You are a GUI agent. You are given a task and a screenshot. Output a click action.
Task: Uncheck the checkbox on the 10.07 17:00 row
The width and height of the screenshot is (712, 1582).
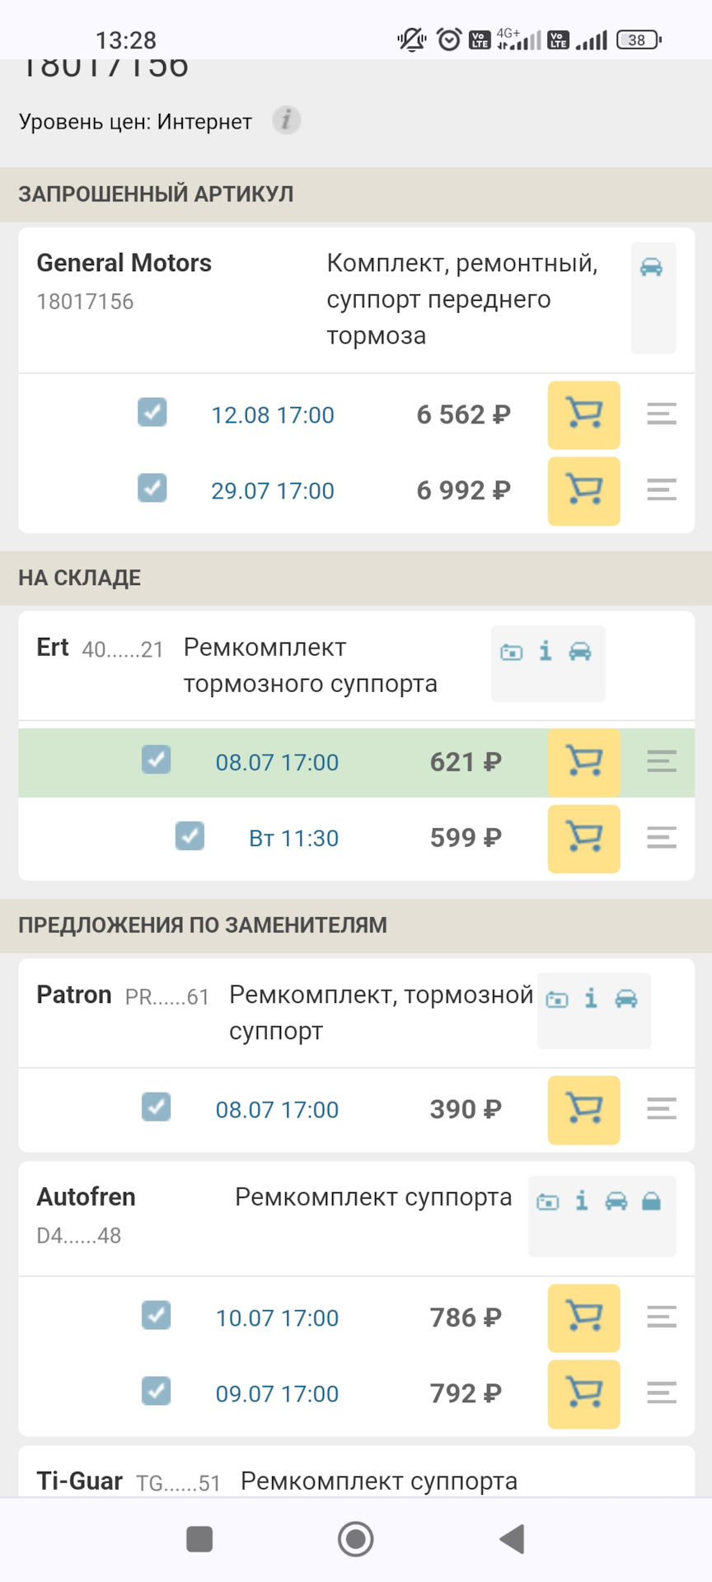(156, 1315)
